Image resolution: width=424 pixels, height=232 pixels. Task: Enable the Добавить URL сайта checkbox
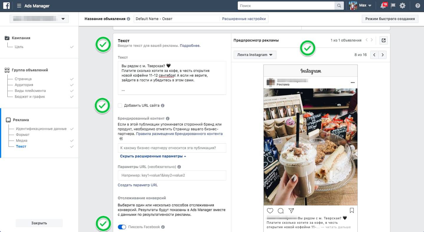tap(120, 106)
